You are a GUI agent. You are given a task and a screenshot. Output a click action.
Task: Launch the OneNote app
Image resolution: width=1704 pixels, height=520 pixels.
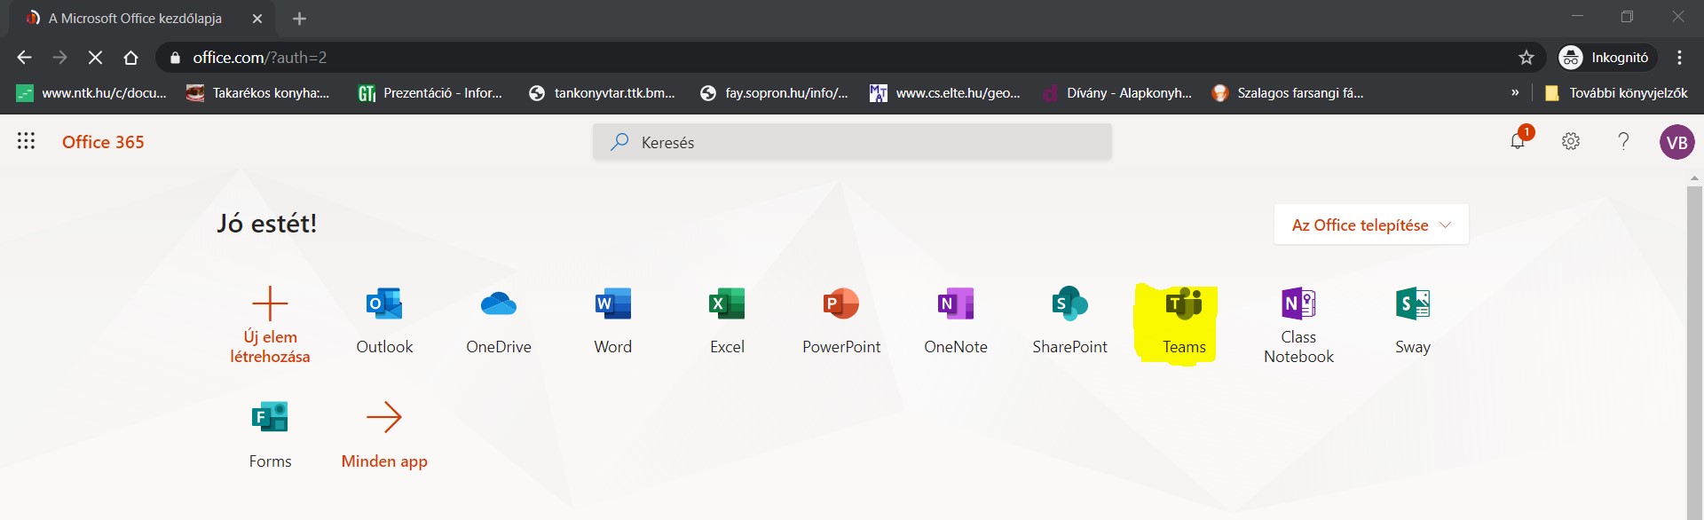(x=956, y=320)
